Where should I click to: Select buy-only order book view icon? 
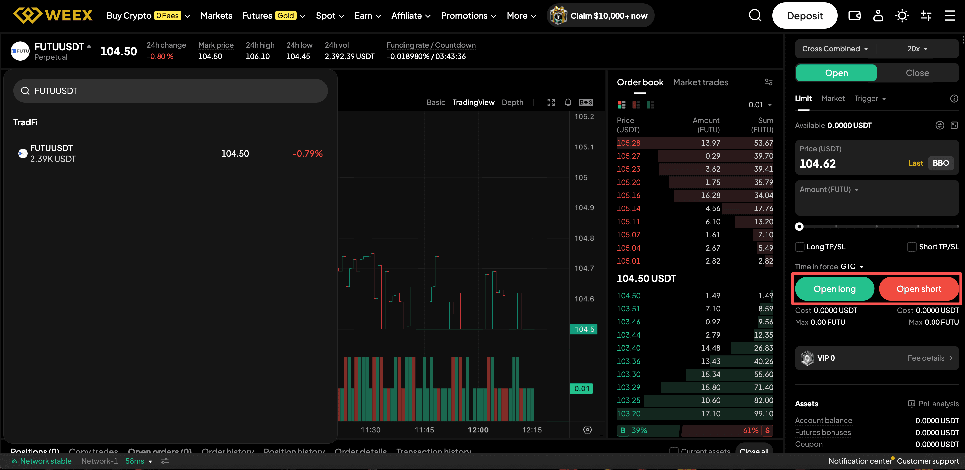[x=650, y=105]
